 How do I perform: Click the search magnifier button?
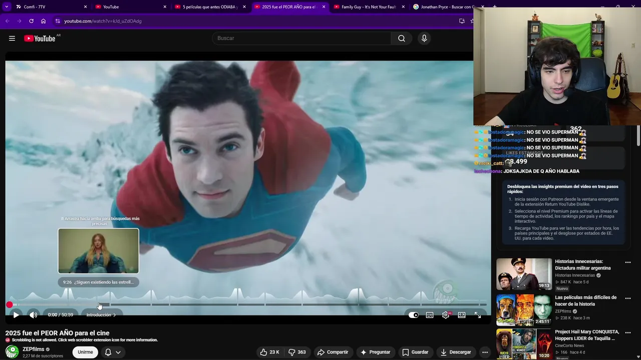tap(402, 38)
